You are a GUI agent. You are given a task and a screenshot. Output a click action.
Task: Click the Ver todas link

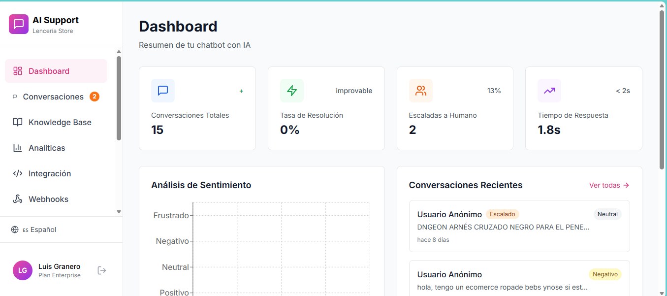[x=609, y=185]
